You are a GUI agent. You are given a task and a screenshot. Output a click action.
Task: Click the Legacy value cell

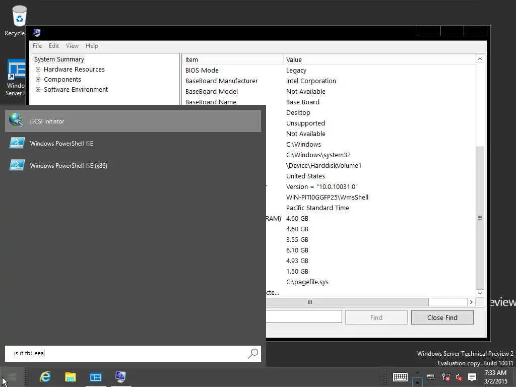pos(296,71)
